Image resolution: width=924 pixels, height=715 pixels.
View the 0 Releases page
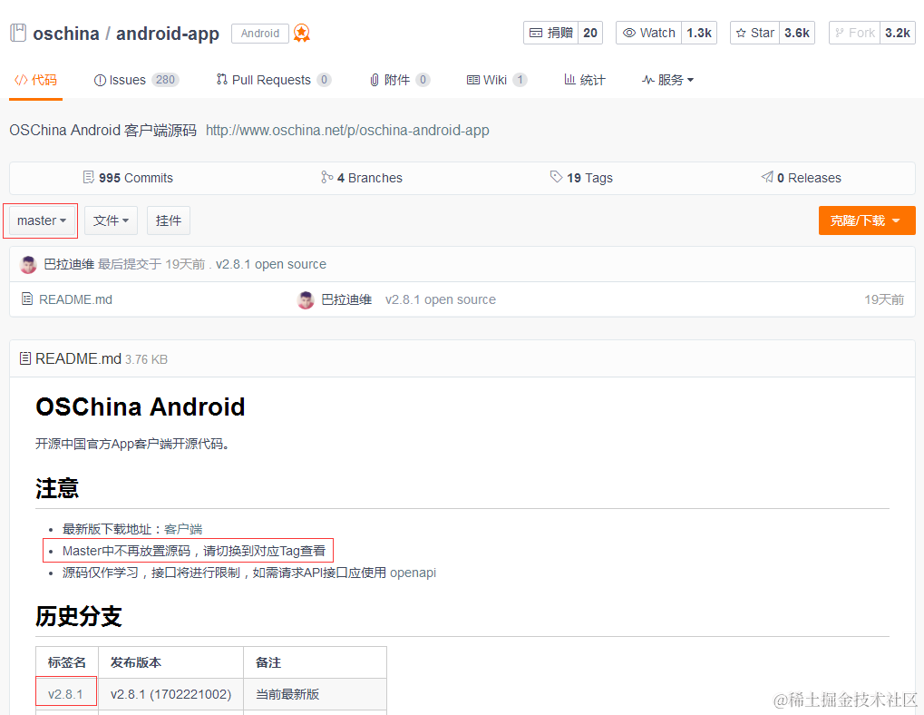[801, 178]
